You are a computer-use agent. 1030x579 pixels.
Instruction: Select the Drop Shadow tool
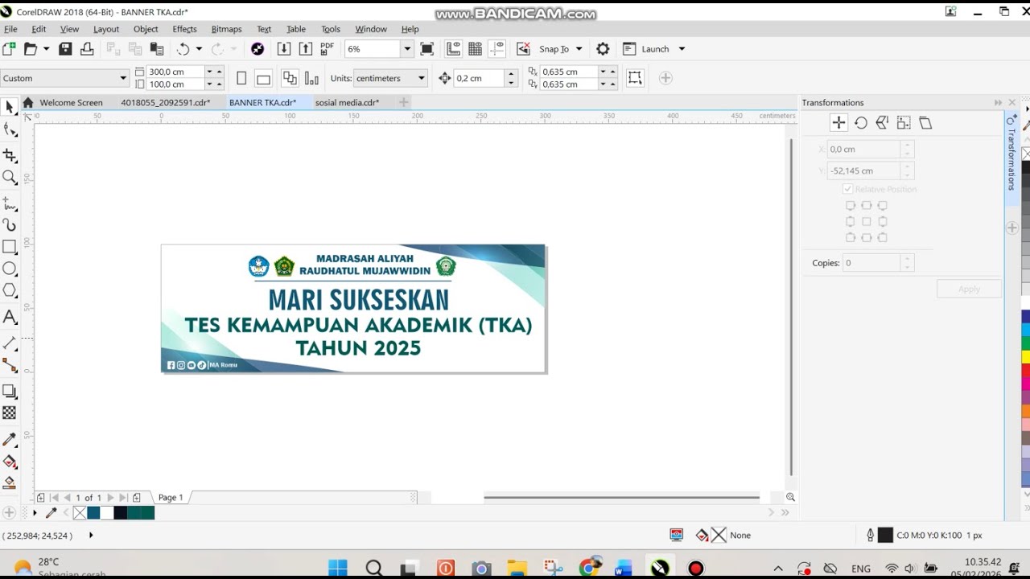click(x=10, y=392)
